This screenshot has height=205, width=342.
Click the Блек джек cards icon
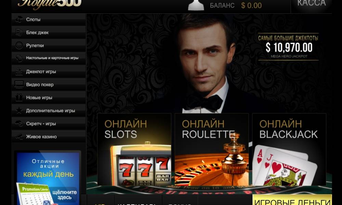[19, 32]
